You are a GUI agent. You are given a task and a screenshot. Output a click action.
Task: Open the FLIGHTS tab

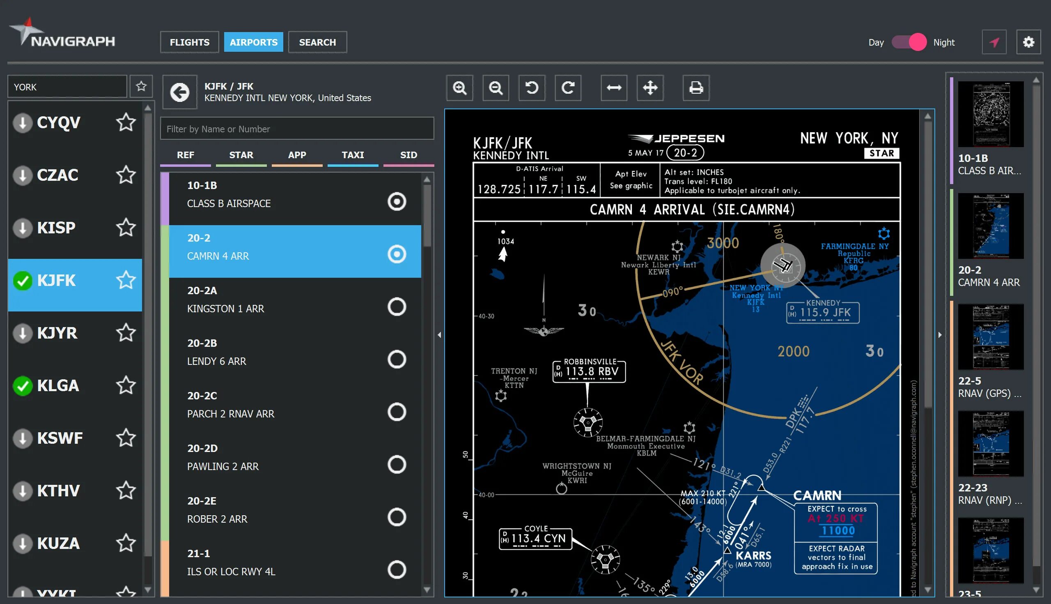point(189,42)
